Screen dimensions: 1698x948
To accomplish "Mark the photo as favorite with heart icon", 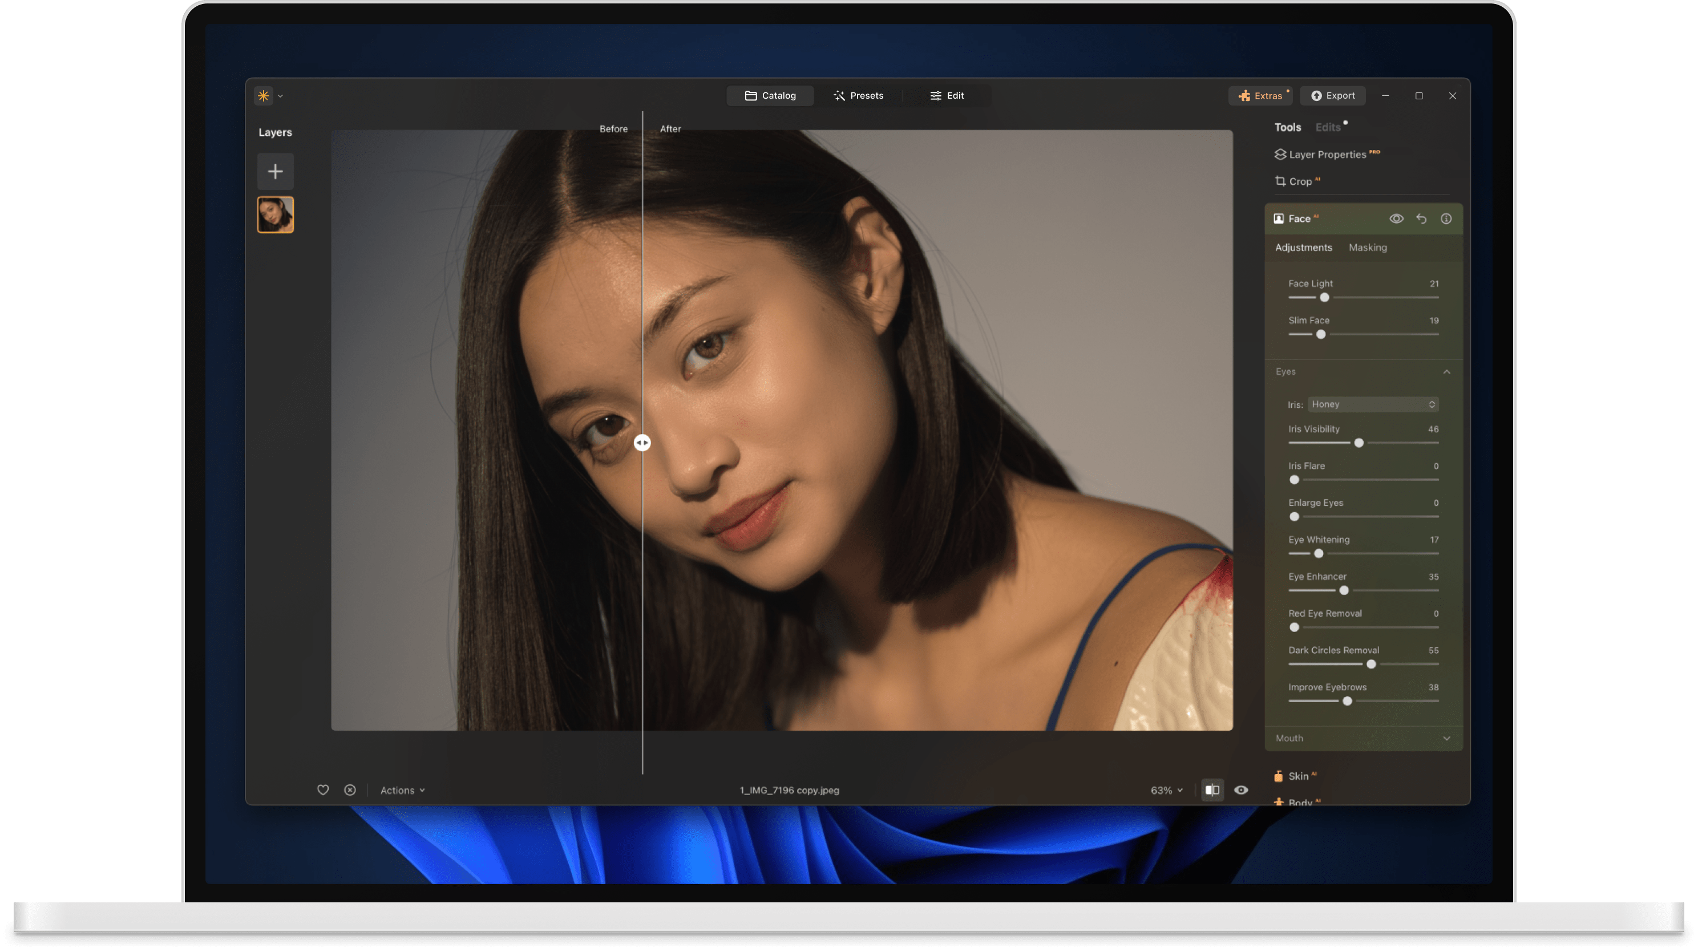I will pos(323,789).
